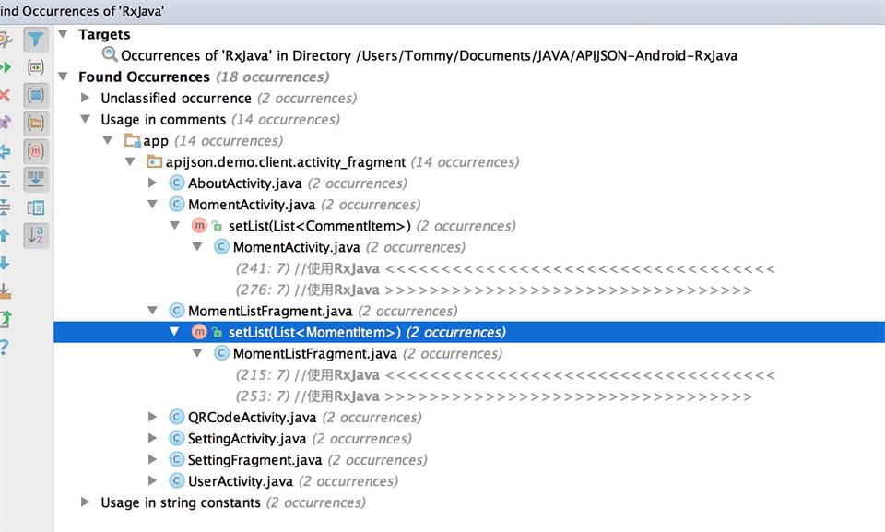Select Found Occurrences (18 occurrences) row
Image resolution: width=885 pixels, height=532 pixels.
[x=204, y=77]
